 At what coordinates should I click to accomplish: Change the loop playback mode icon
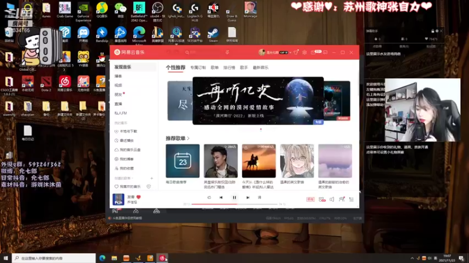209,198
